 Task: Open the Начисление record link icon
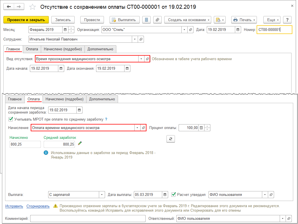pyautogui.click(x=143, y=128)
